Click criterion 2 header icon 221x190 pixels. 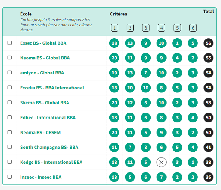click(x=130, y=28)
